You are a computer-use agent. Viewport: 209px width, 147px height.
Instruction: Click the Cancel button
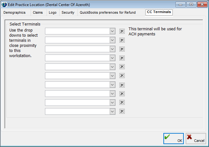196,139
